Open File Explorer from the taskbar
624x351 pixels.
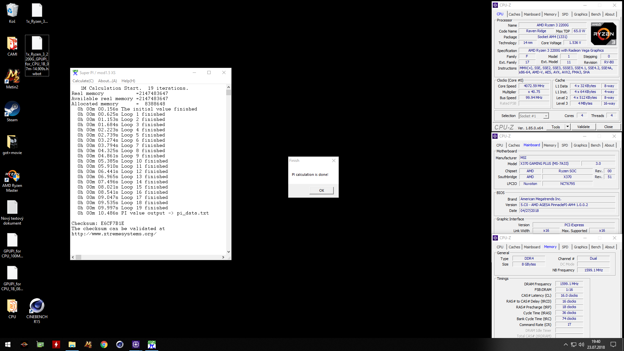72,344
